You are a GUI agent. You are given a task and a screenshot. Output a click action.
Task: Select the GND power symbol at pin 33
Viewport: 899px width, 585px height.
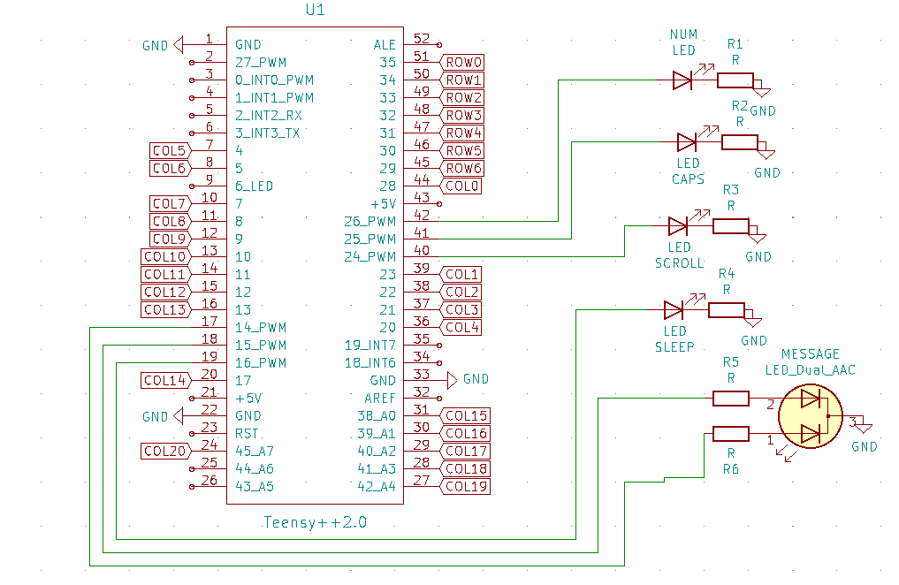(x=453, y=380)
